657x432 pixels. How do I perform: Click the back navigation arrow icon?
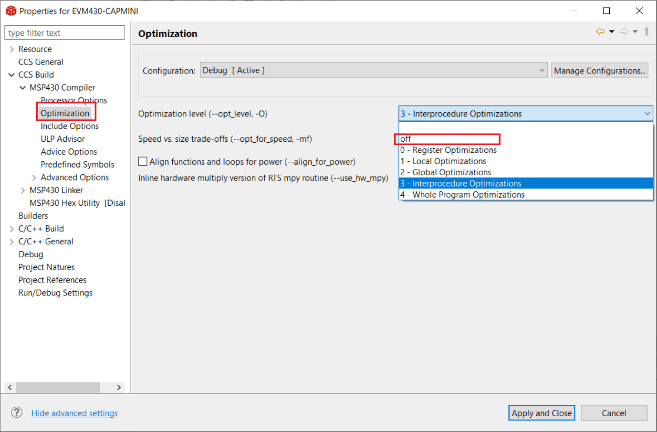(600, 32)
